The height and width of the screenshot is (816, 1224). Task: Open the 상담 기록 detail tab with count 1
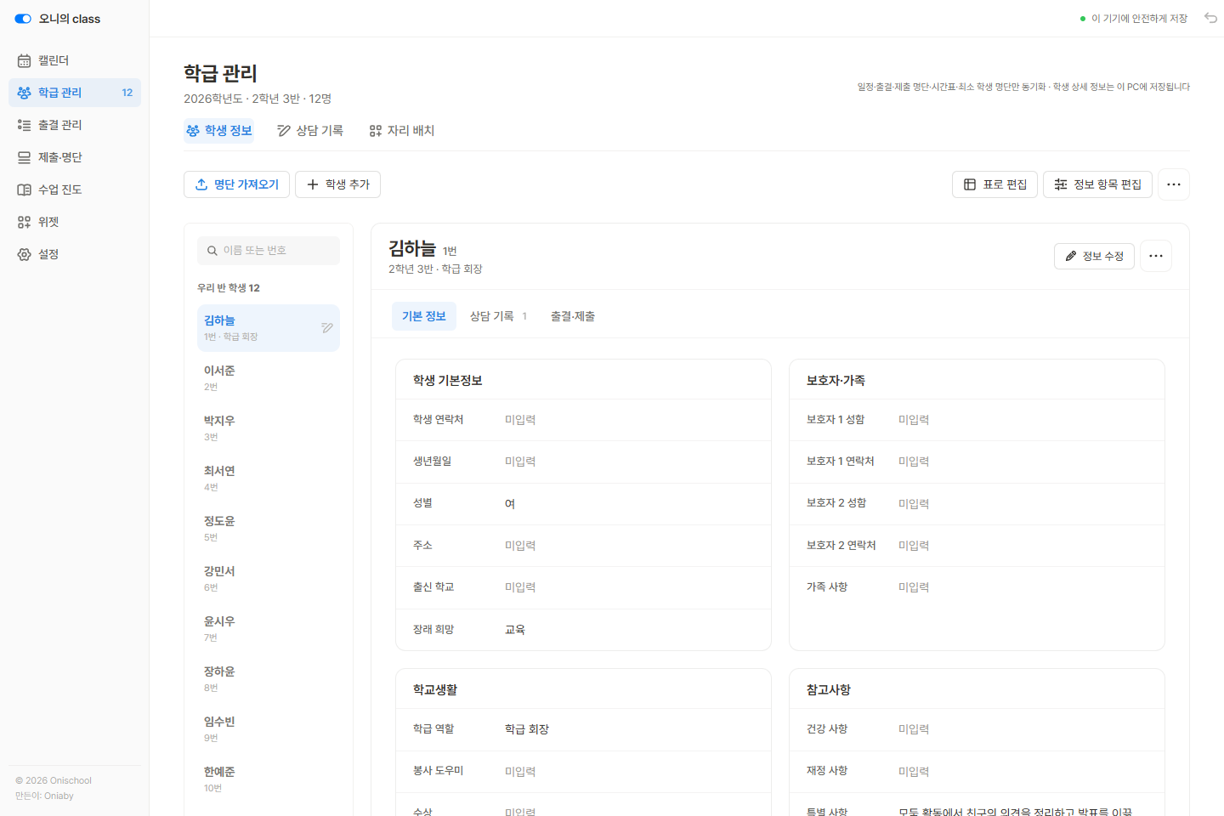499,316
